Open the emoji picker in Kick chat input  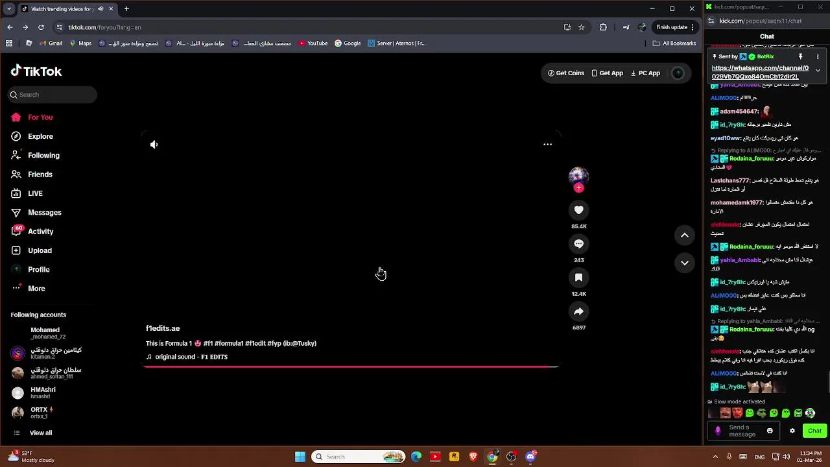pos(770,431)
